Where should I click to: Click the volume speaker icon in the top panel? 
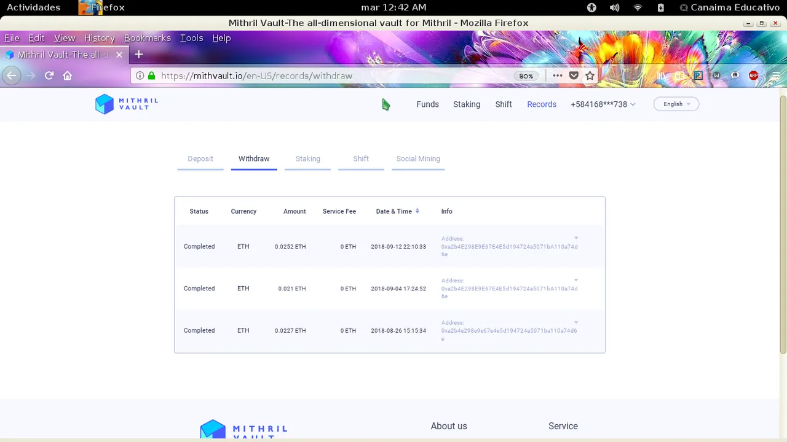click(614, 7)
